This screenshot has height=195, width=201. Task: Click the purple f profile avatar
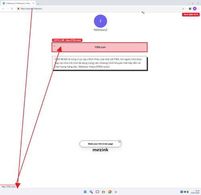(x=100, y=21)
